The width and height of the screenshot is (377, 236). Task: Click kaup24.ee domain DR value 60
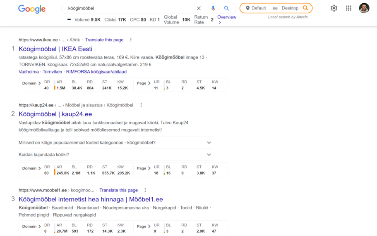point(46,173)
